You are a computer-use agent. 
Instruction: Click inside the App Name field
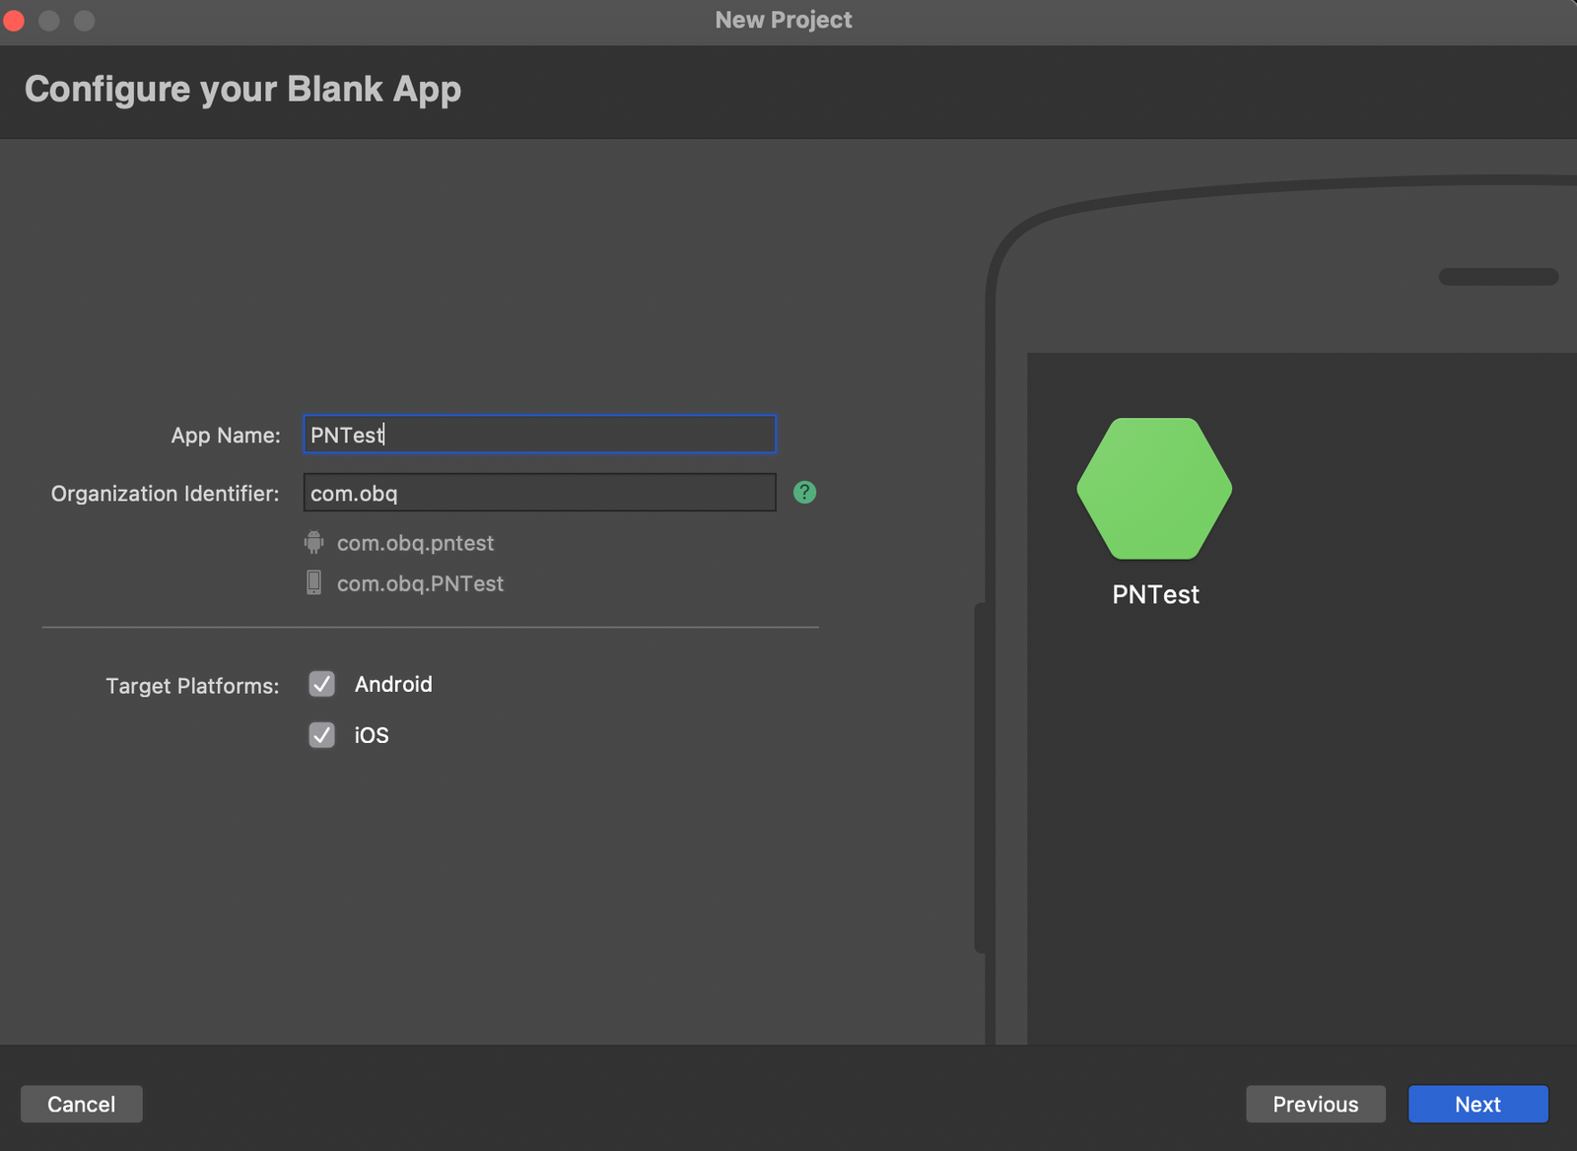coord(538,434)
